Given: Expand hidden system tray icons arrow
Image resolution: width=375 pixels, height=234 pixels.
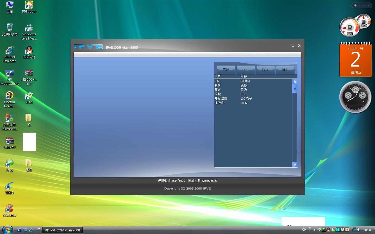Looking at the screenshot, I should click(314, 230).
